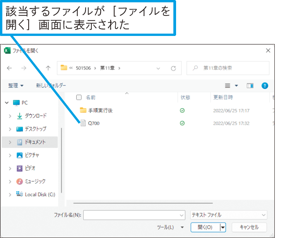Click the PC monitor icon
The image size is (303, 238).
point(16,103)
